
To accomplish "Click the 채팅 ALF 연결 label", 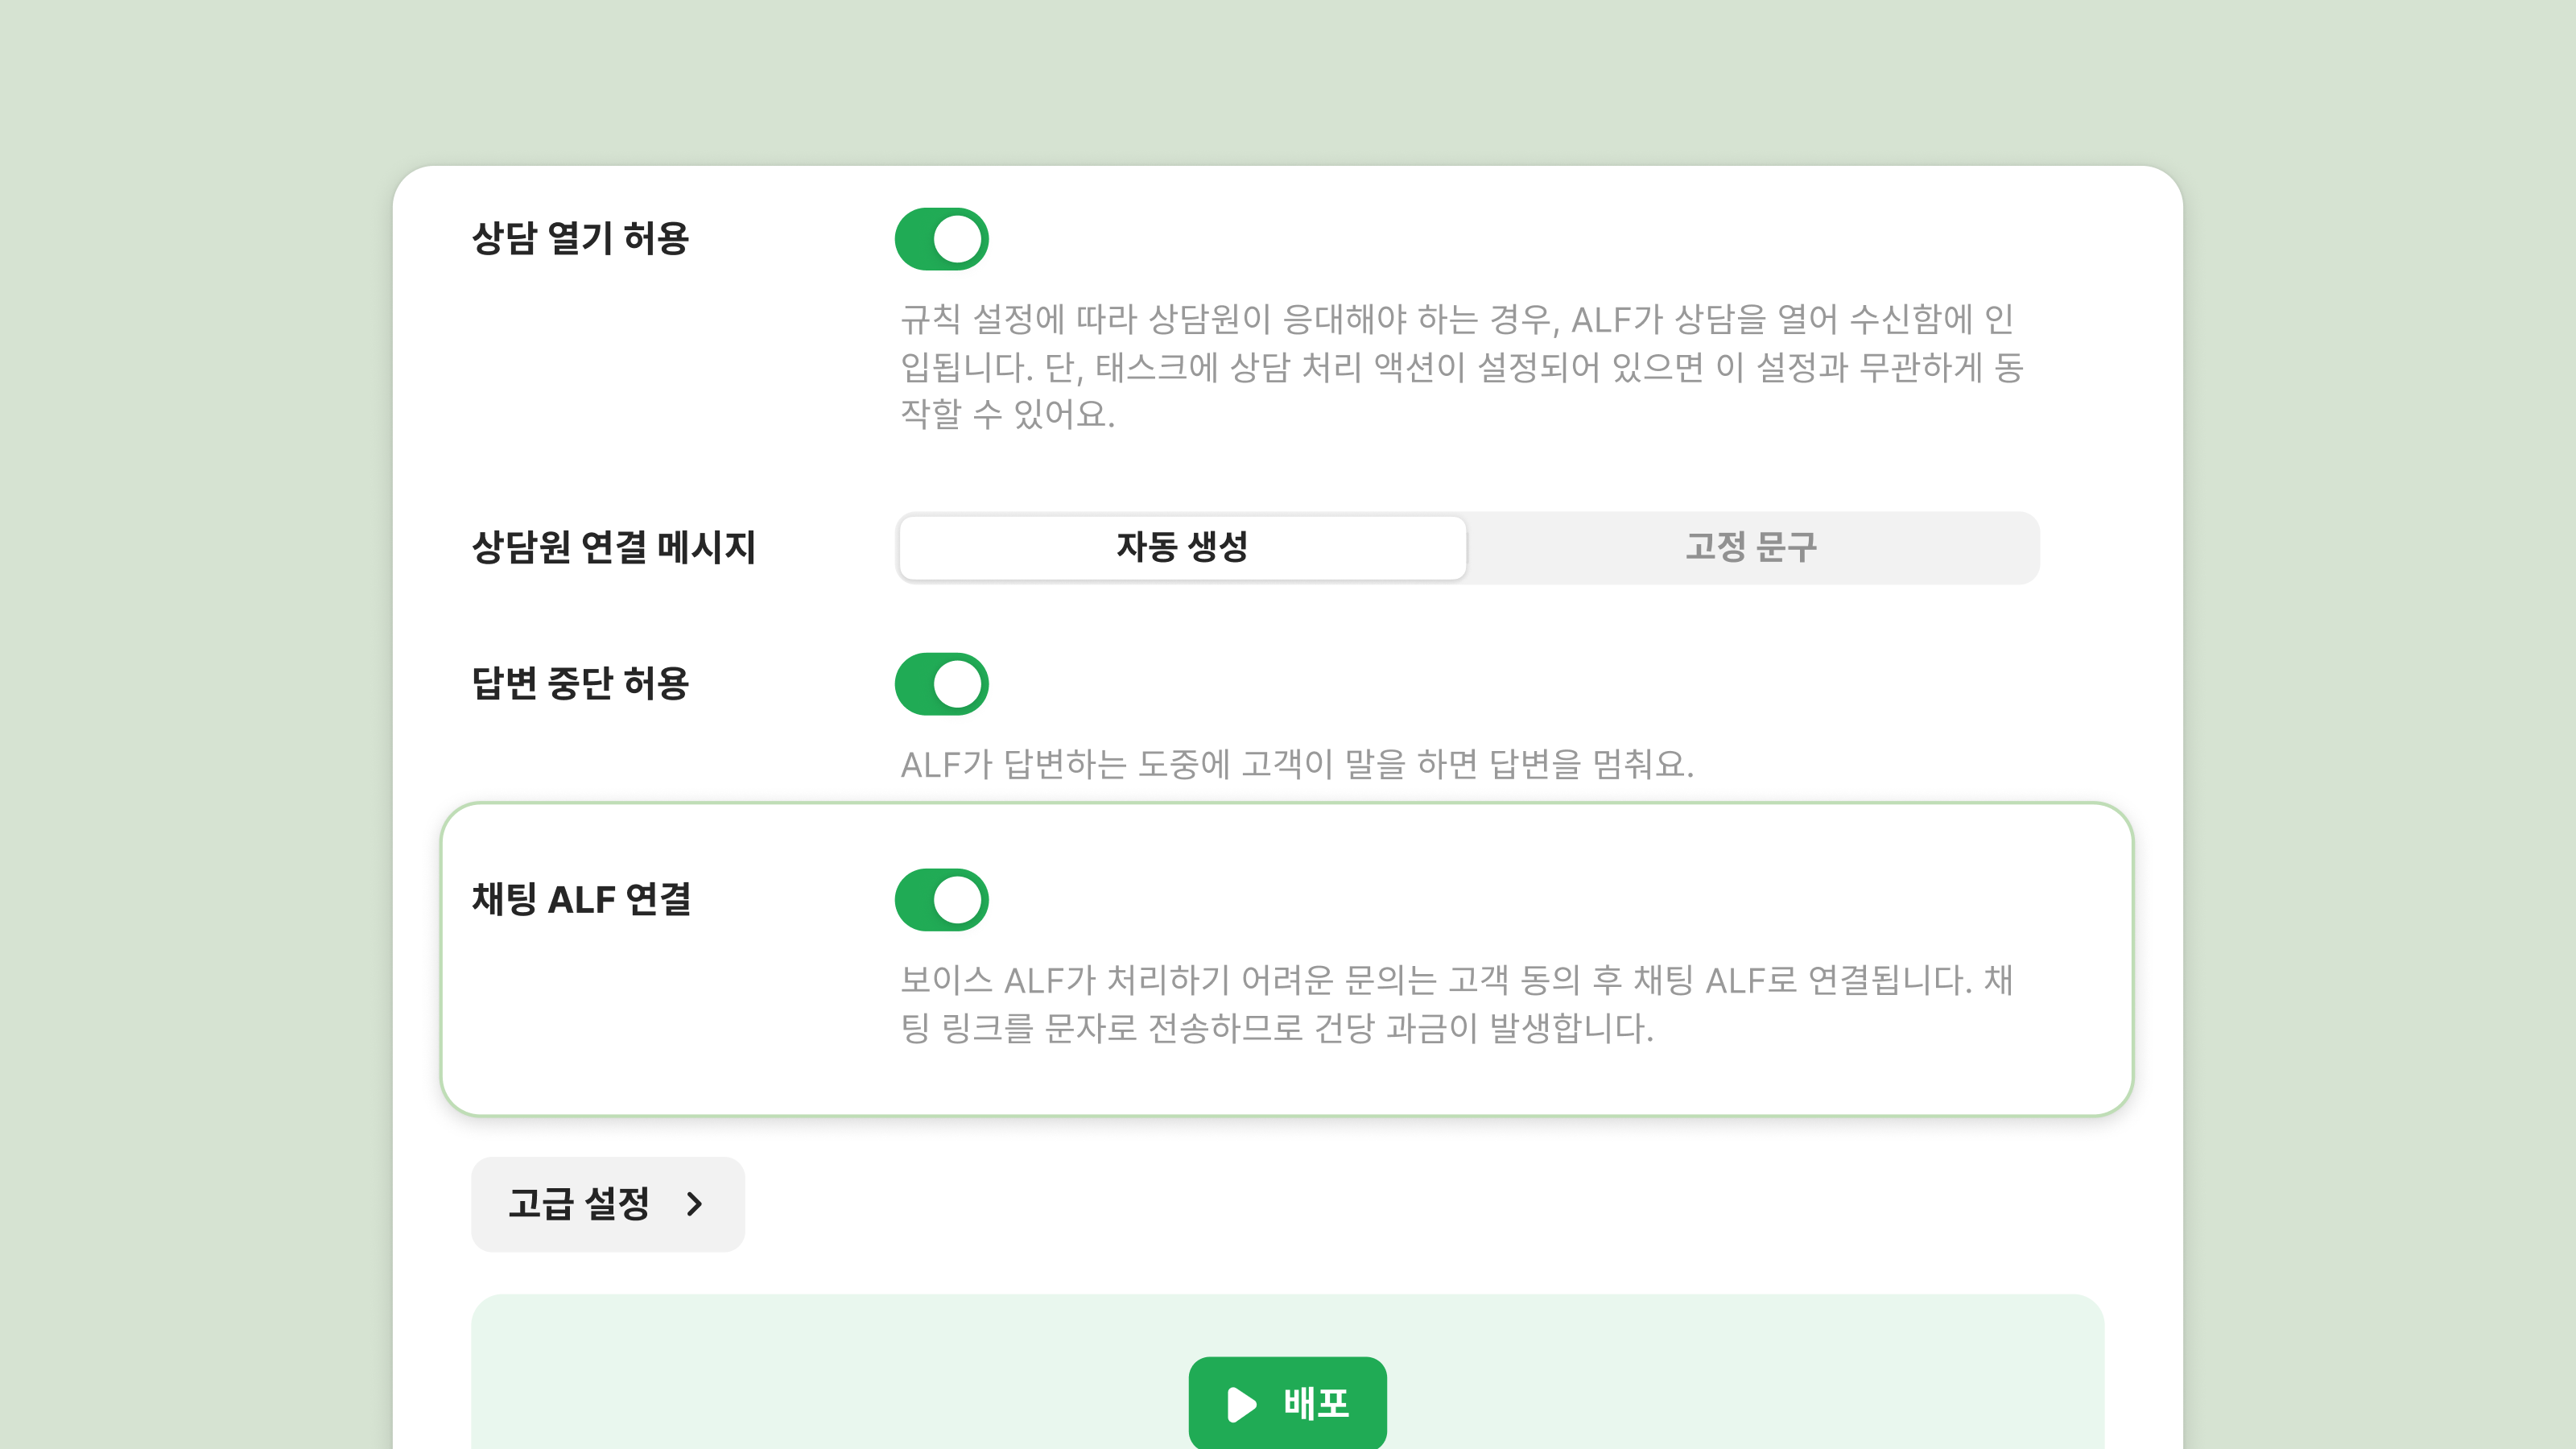I will point(581,899).
